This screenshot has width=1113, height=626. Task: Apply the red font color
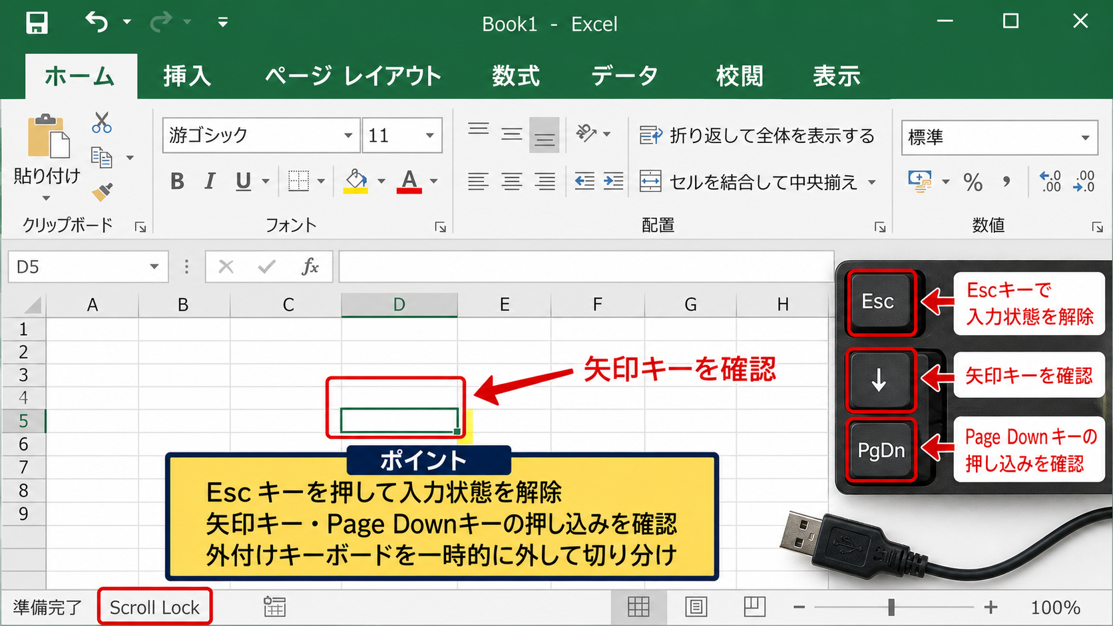409,181
